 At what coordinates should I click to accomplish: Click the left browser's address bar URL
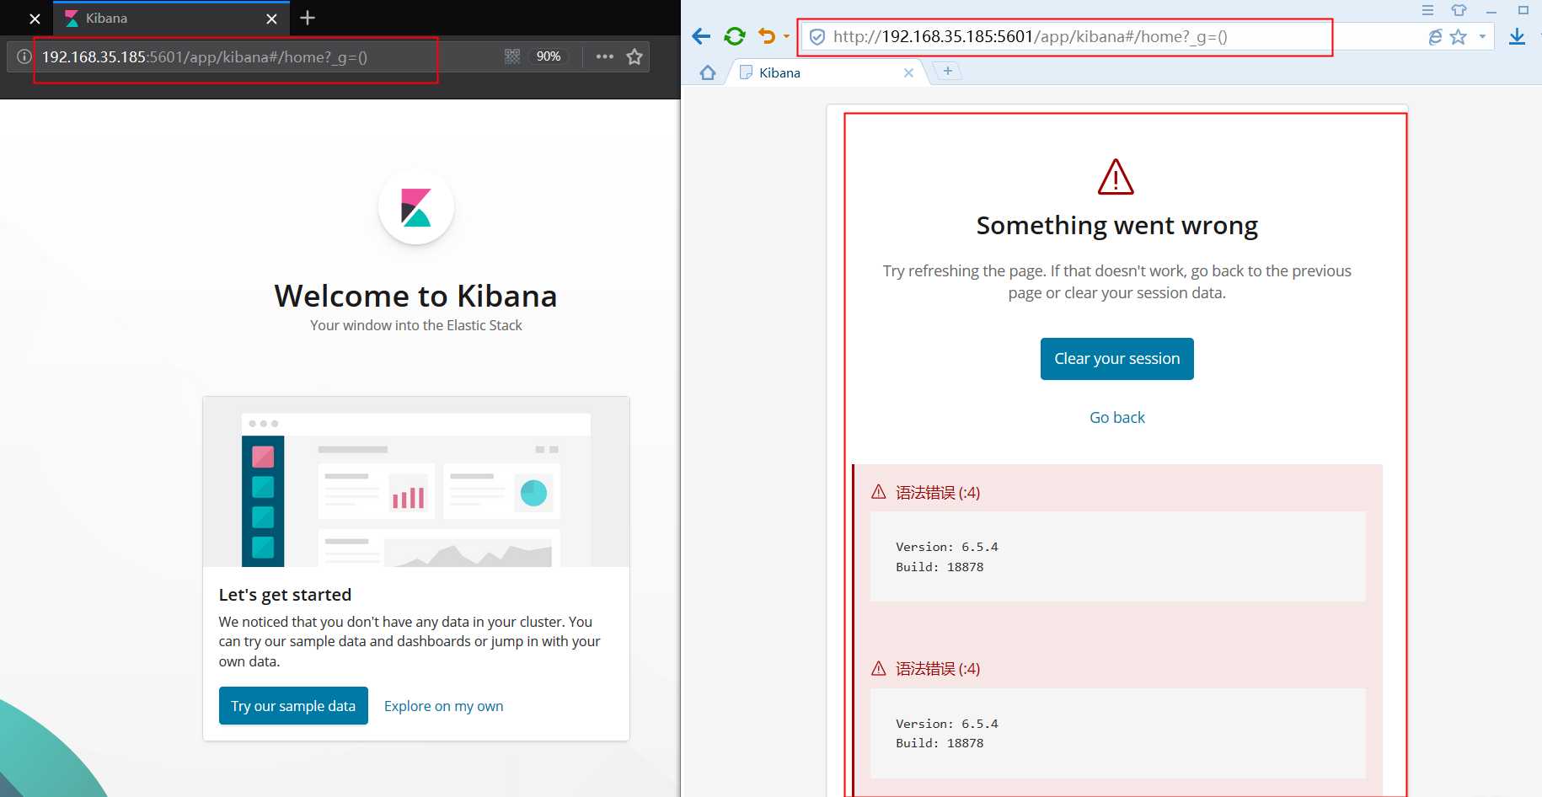[205, 57]
